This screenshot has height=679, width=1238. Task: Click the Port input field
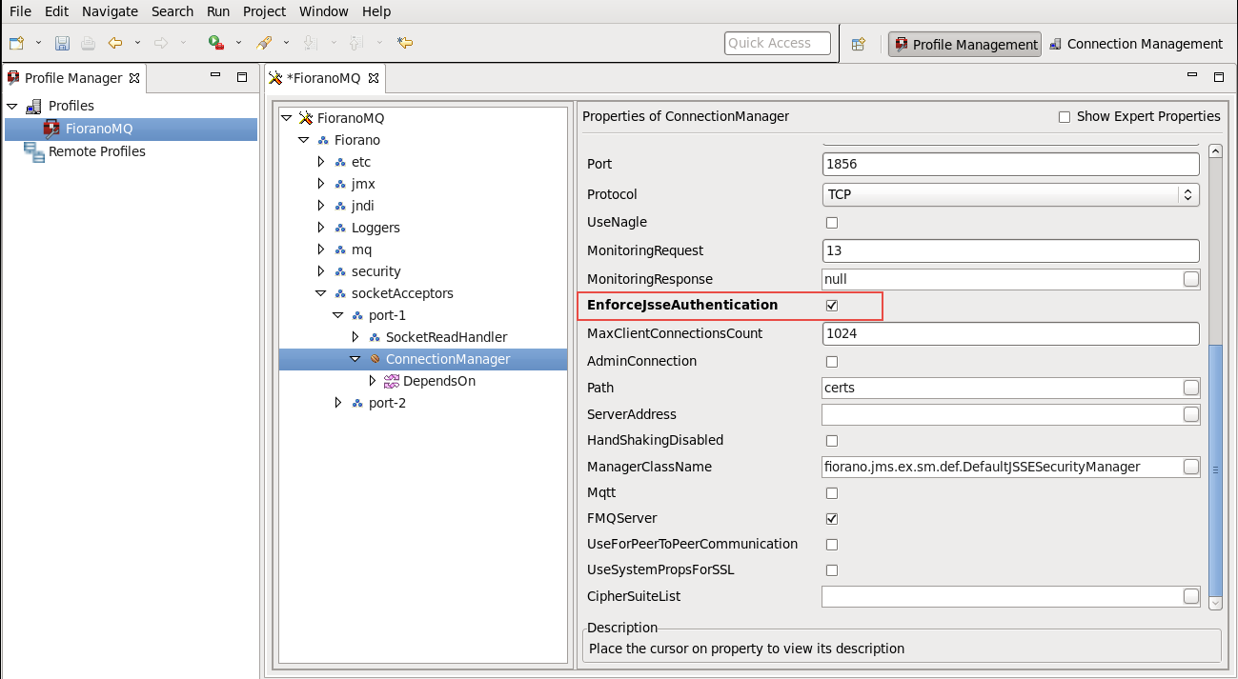coord(1010,164)
